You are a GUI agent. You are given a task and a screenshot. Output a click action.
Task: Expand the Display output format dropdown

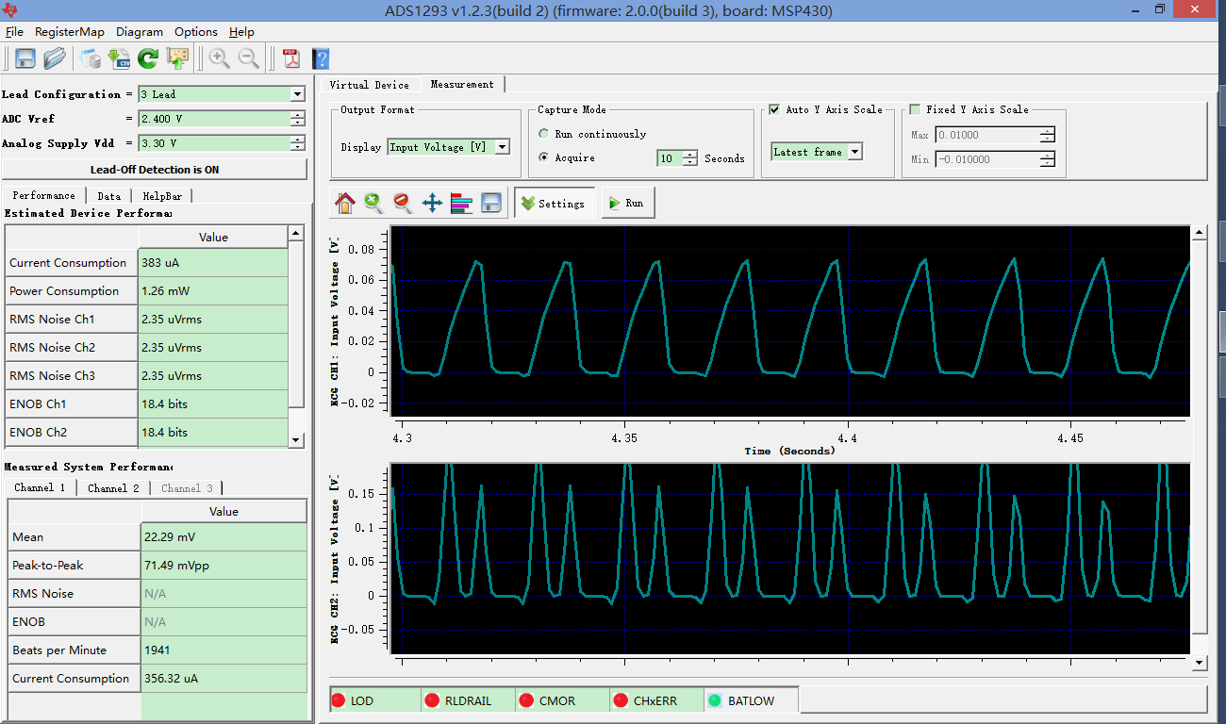coord(502,147)
